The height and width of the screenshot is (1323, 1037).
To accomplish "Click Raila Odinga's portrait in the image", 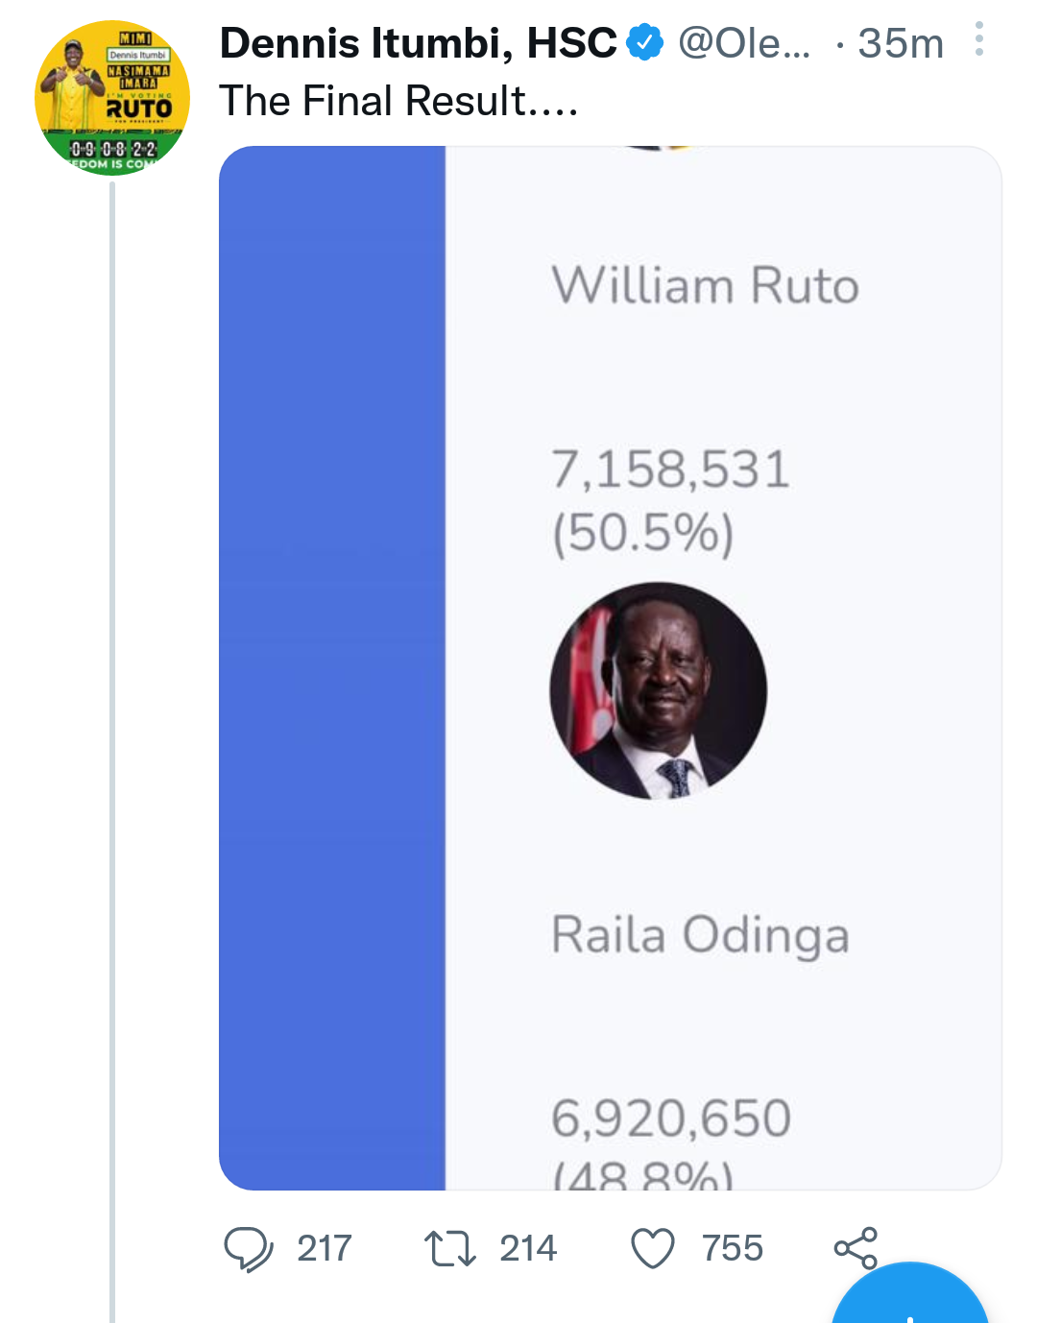I will (659, 690).
